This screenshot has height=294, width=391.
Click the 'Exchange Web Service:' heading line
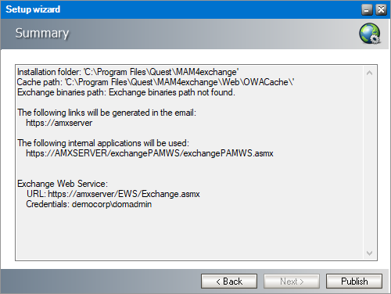pos(63,184)
